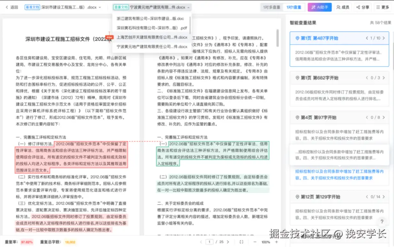This screenshot has width=394, height=247.
Task: Open result card 第1页 第487字开始
Action: coord(339,49)
